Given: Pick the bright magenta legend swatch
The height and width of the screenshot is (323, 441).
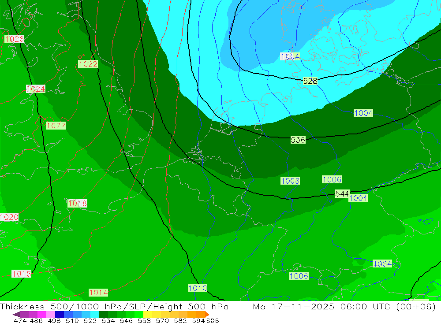Looking at the screenshot, I should [41, 314].
